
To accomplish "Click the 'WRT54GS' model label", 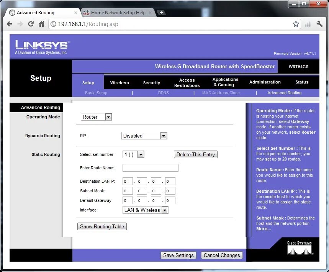I will (298, 67).
